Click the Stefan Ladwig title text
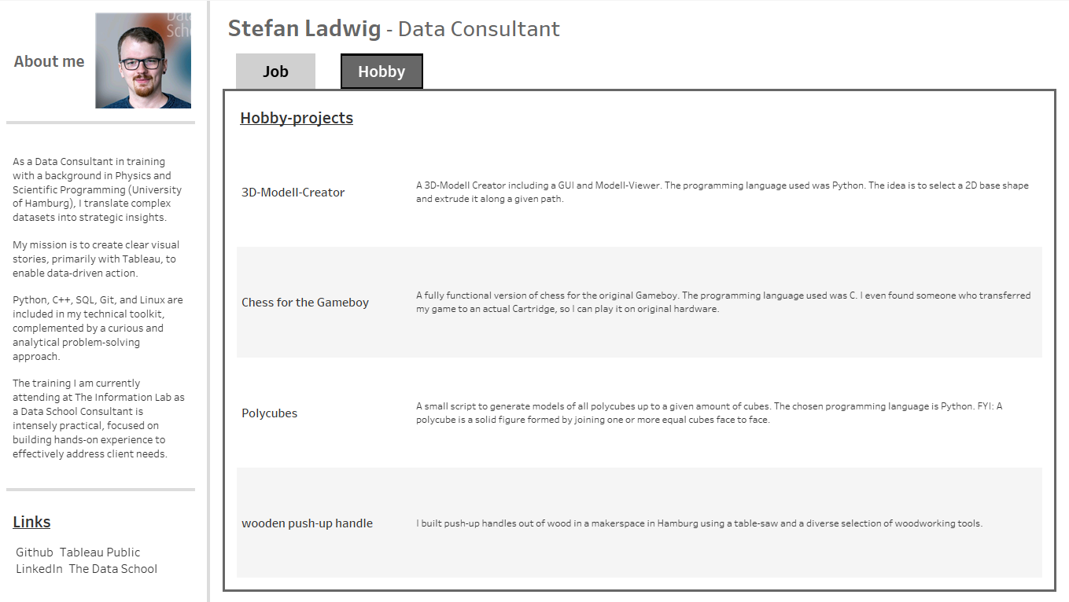 click(x=304, y=29)
